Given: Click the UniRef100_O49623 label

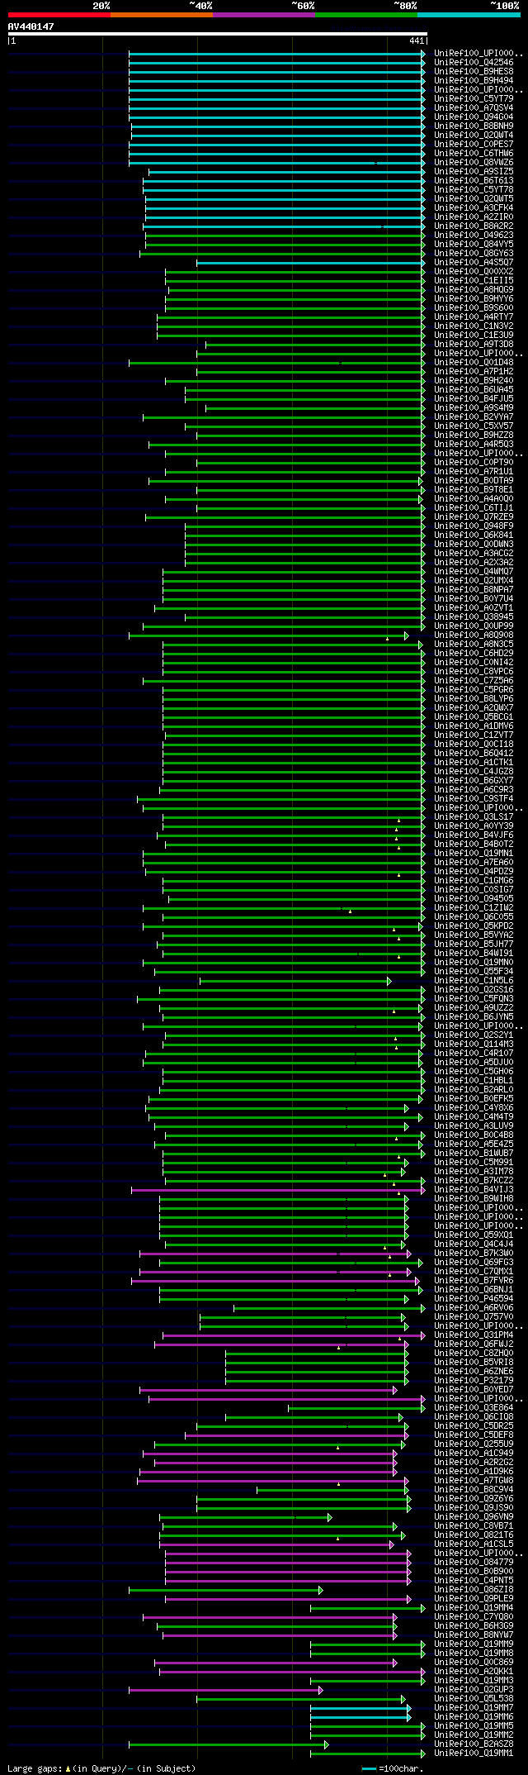Looking at the screenshot, I should 474,235.
